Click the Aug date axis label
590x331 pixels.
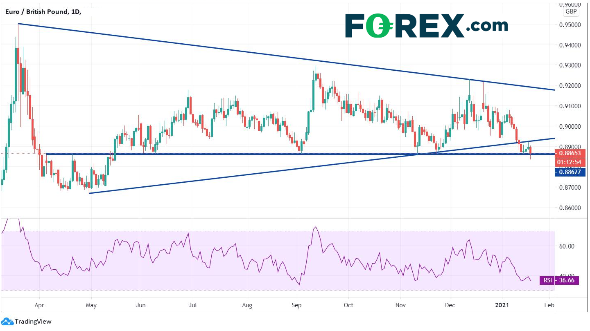[247, 305]
